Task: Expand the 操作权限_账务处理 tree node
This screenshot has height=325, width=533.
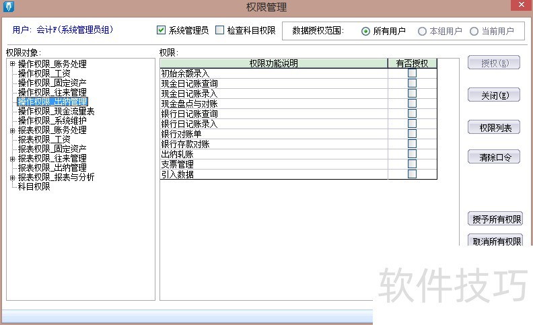Action: coord(13,63)
